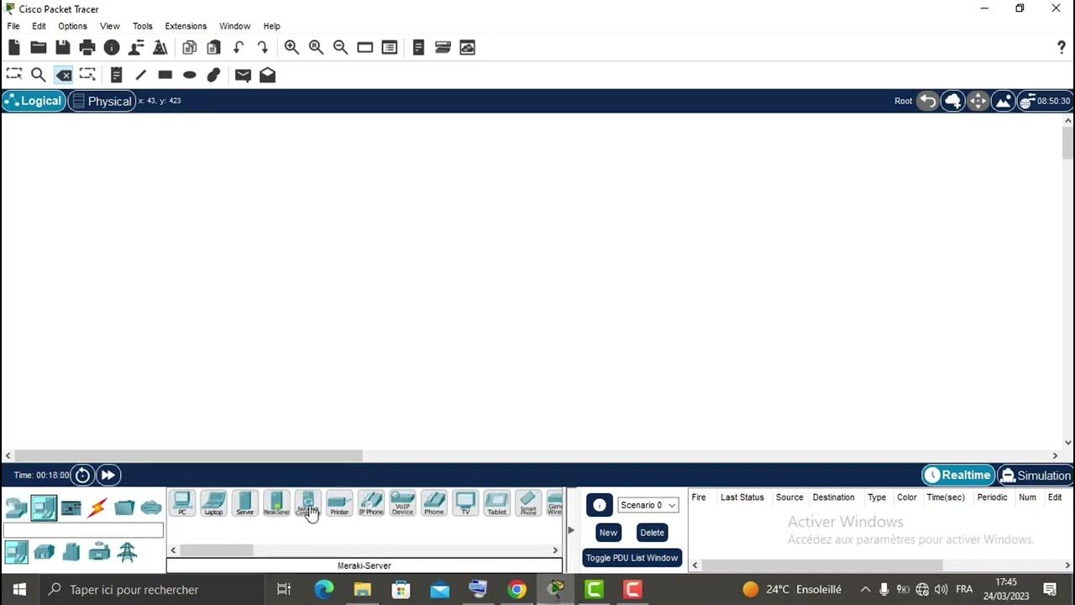Pick the IP Phone device
This screenshot has width=1075, height=605.
(x=370, y=502)
